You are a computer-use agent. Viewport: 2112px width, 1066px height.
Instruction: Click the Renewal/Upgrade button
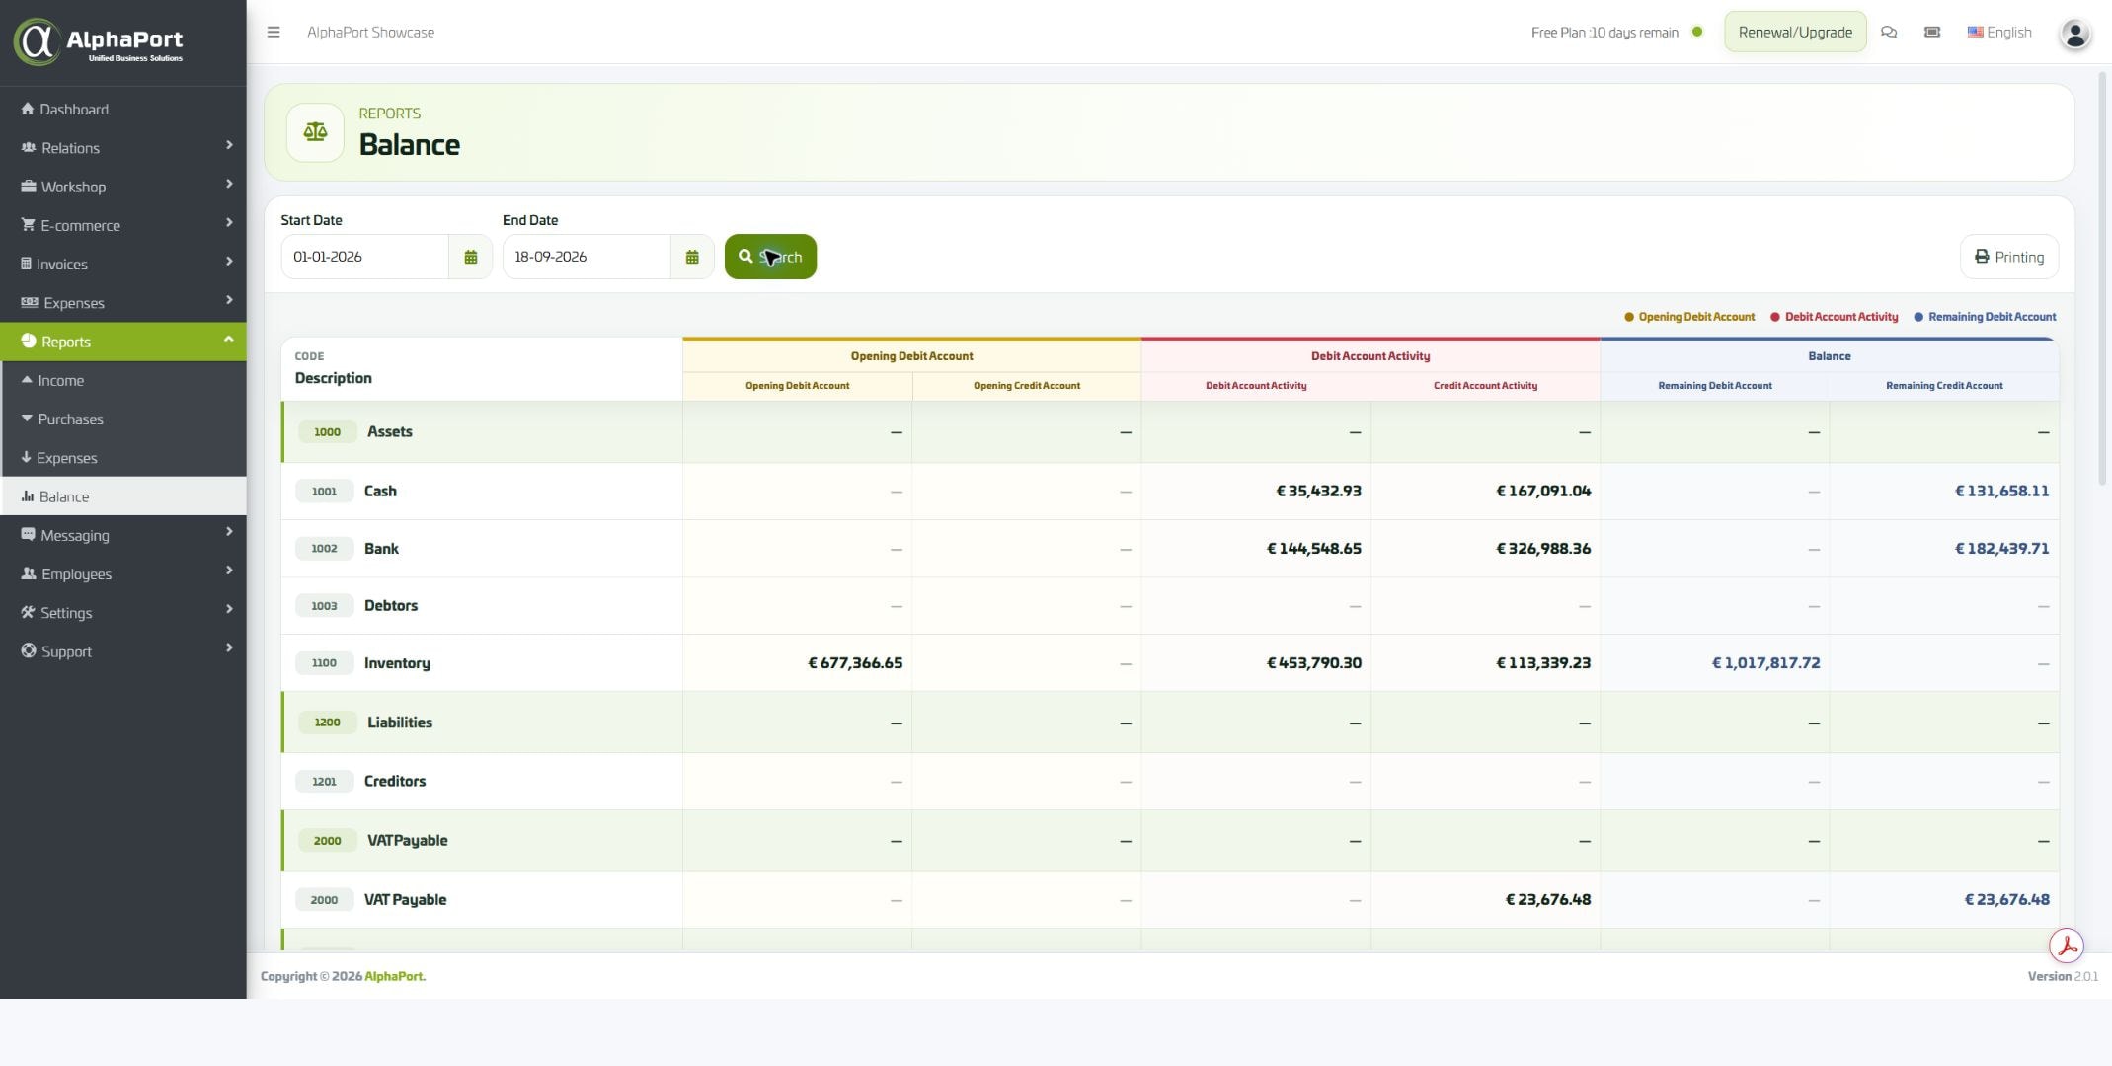tap(1794, 32)
